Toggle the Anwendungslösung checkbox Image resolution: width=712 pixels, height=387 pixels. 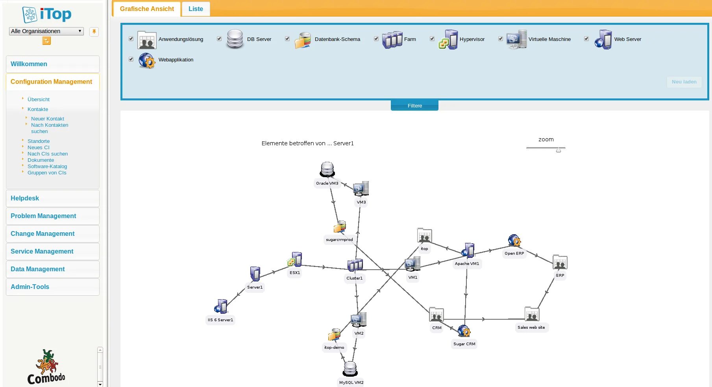pos(131,39)
